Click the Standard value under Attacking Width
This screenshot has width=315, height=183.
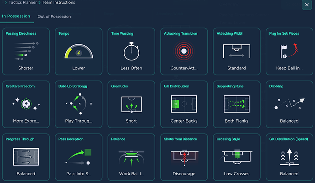236,68
